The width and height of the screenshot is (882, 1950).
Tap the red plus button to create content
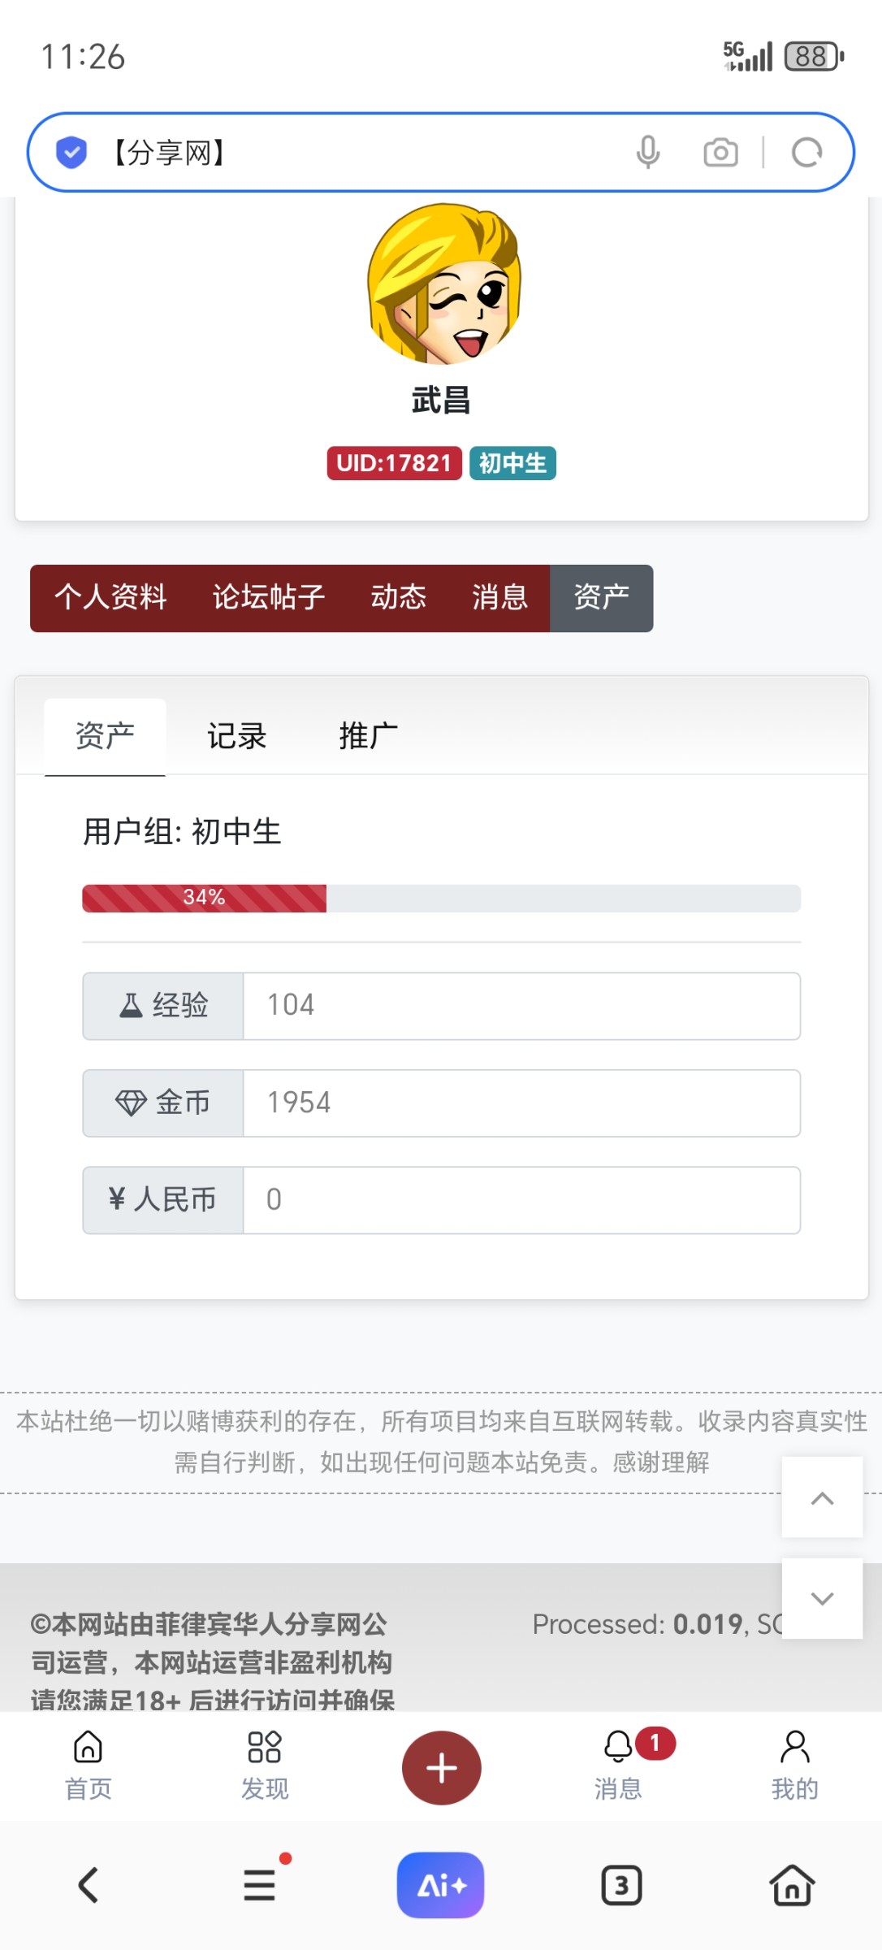[441, 1767]
